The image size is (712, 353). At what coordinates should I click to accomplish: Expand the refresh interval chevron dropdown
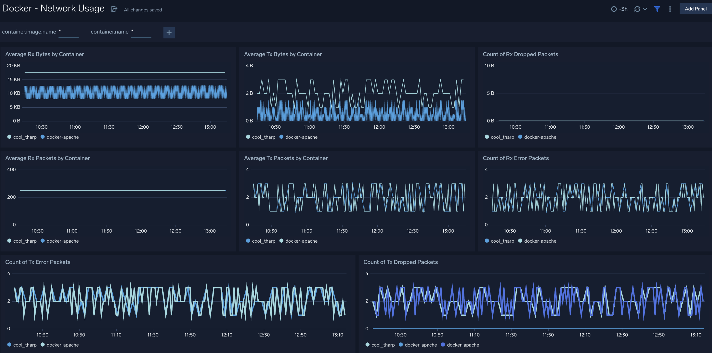tap(645, 8)
